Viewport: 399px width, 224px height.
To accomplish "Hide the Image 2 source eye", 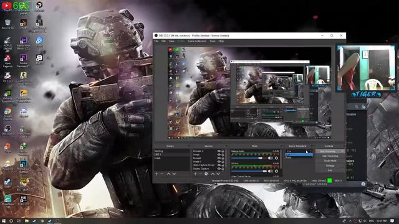I will [219, 162].
